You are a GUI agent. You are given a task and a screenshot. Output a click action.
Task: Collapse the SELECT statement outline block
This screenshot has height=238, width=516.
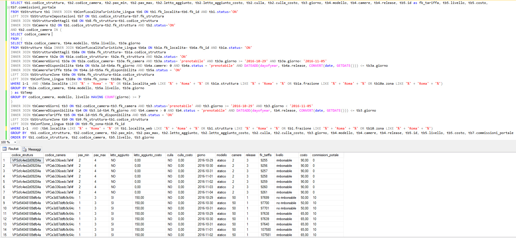tap(9, 7)
